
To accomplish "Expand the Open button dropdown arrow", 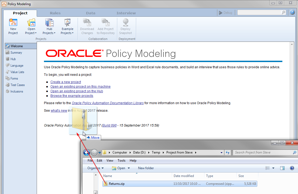I will tap(129, 168).
